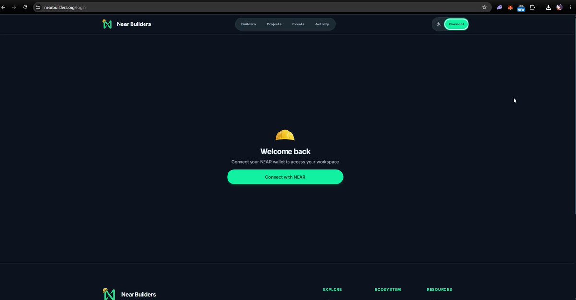Image resolution: width=576 pixels, height=300 pixels.
Task: Click the footer Near Builders logo icon
Action: [109, 294]
